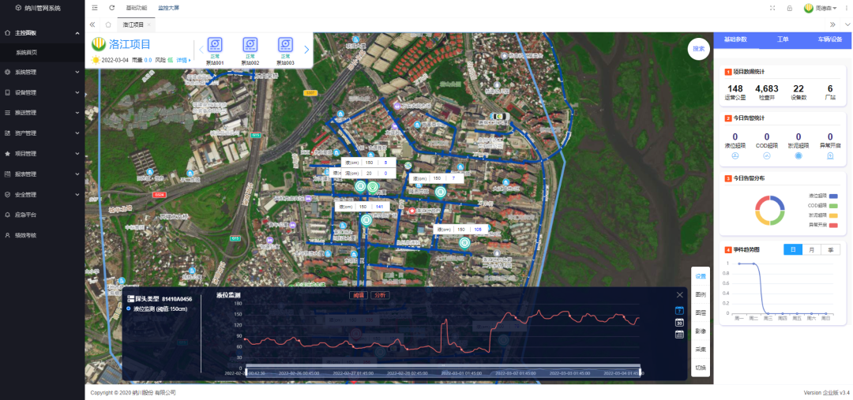
Task: Open the 泵站003 pump station icon
Action: point(284,44)
